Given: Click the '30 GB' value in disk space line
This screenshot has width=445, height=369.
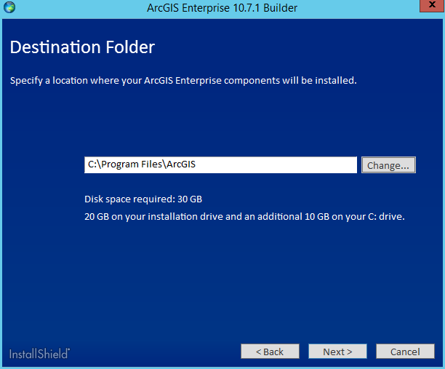Looking at the screenshot, I should tap(196, 199).
